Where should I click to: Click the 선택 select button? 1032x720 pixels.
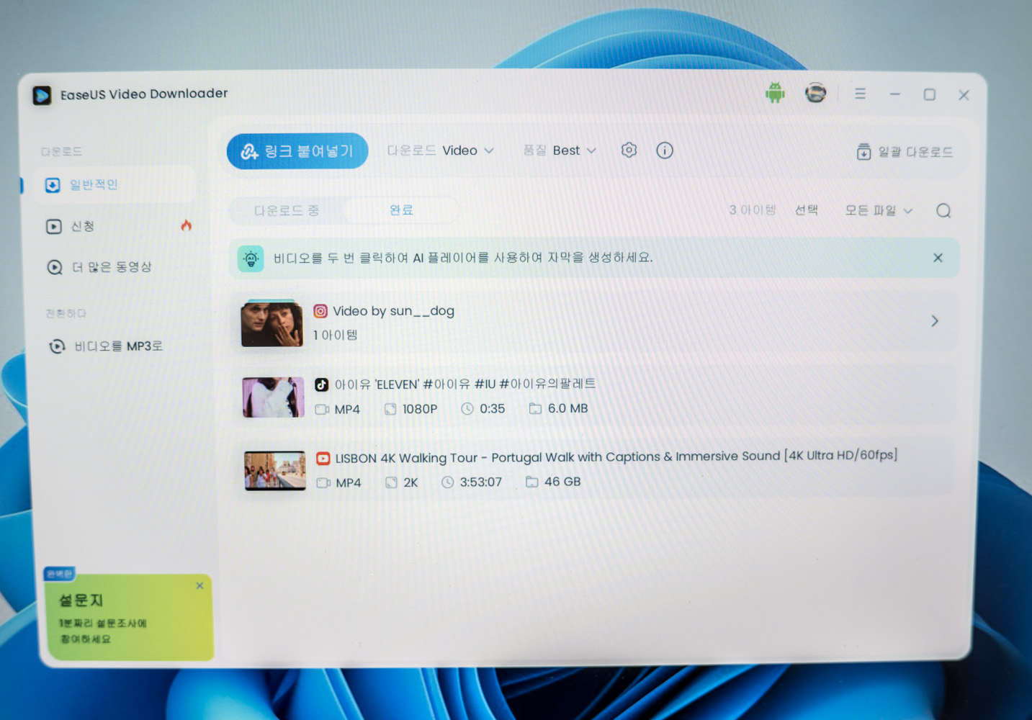[806, 210]
